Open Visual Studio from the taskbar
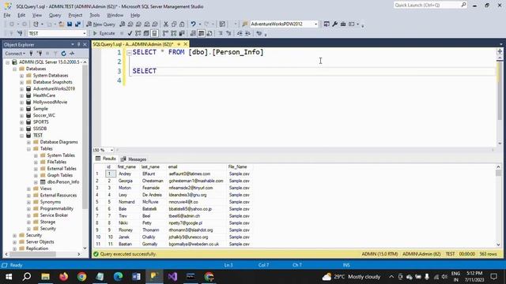The width and height of the screenshot is (506, 284). pos(172,277)
